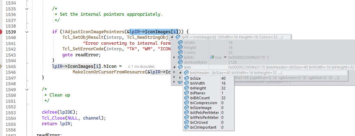The image size is (355, 136).
Task: Click the 'goto readError;' statement
Action: (81, 55)
